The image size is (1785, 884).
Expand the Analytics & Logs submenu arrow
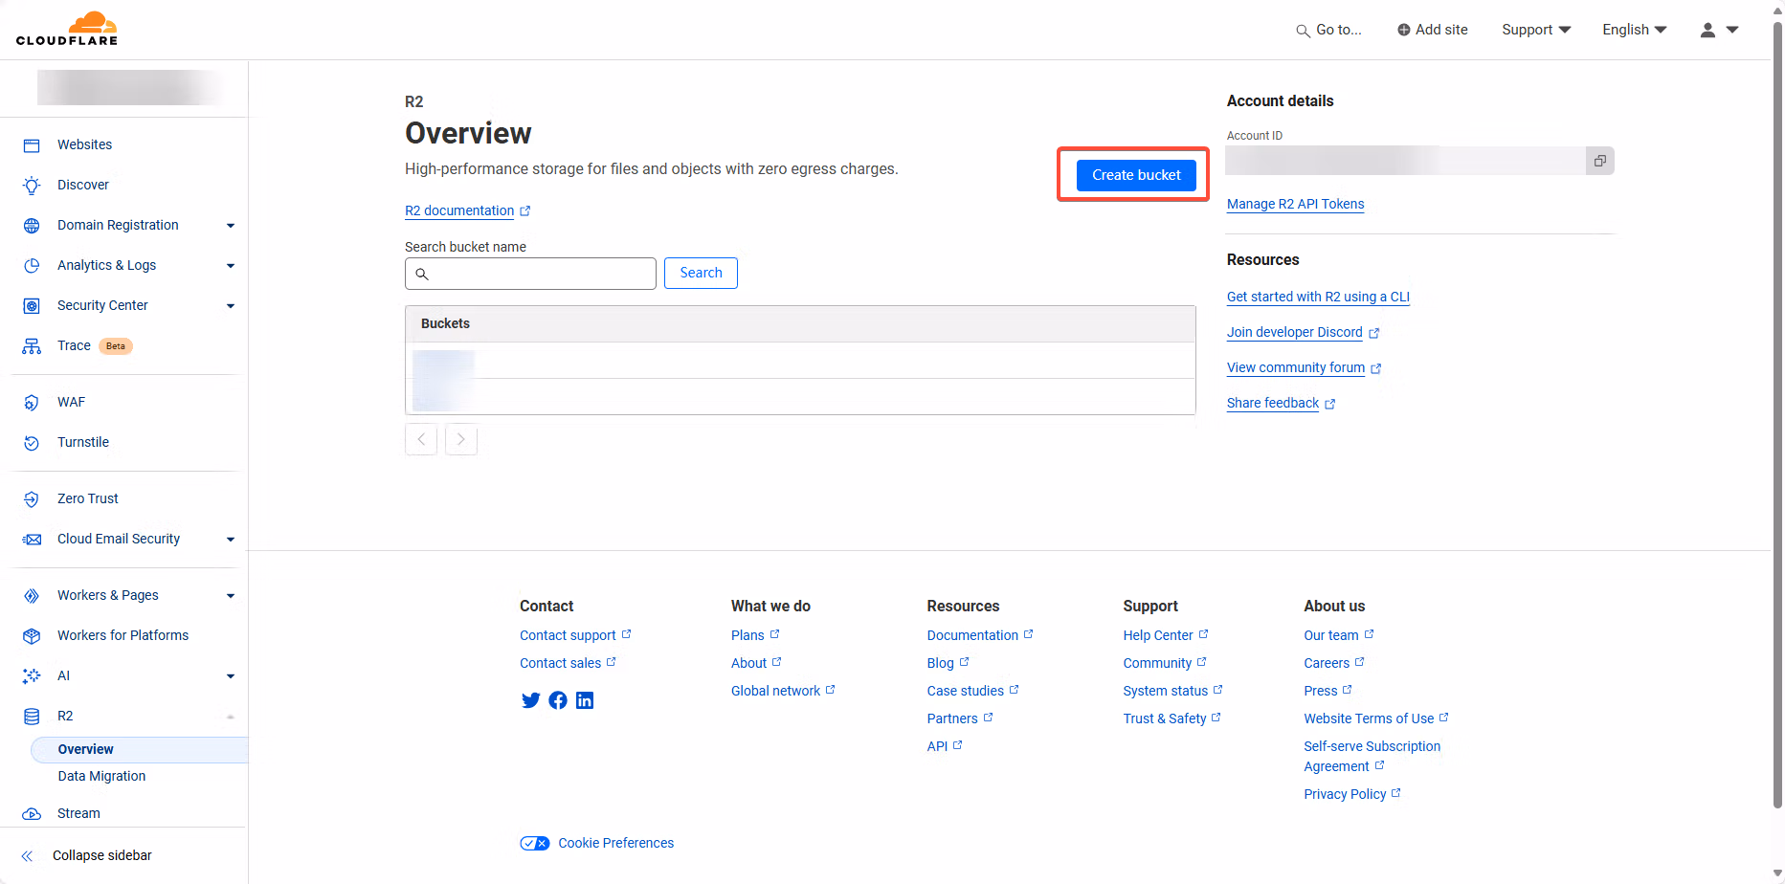pos(231,266)
